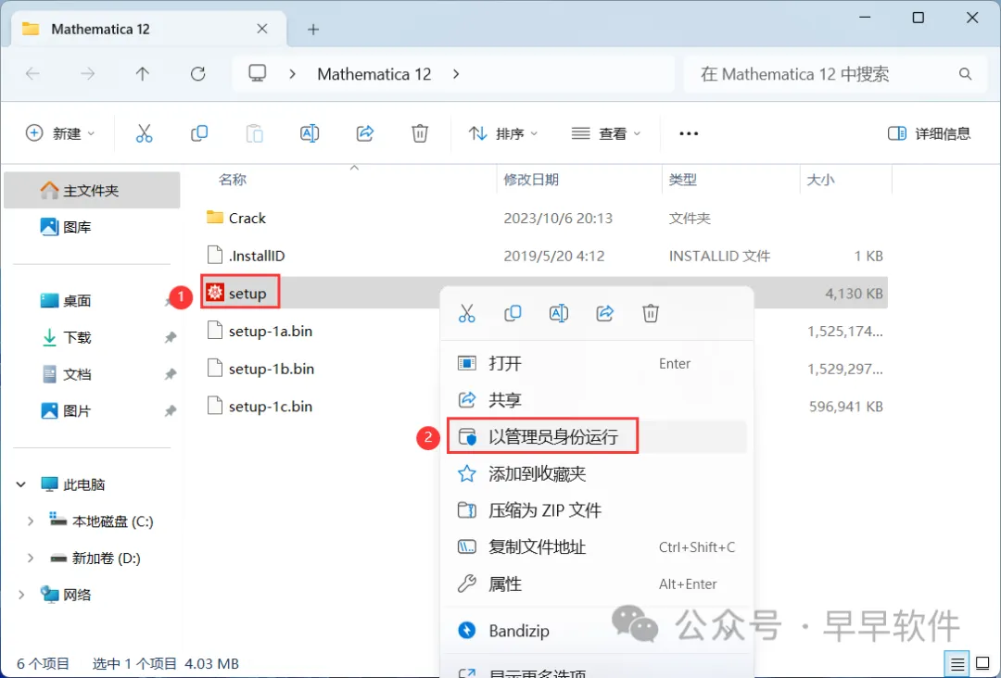Select 共享 in context menu
Screen dimensions: 1001x678
tap(598, 400)
